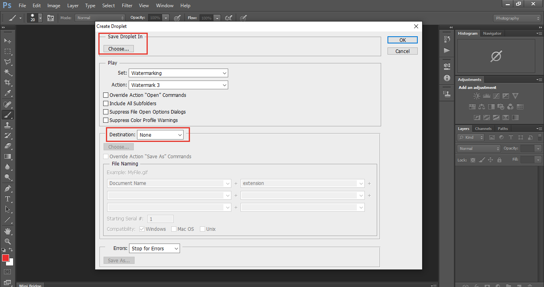Select the History Brush tool

tap(8, 136)
